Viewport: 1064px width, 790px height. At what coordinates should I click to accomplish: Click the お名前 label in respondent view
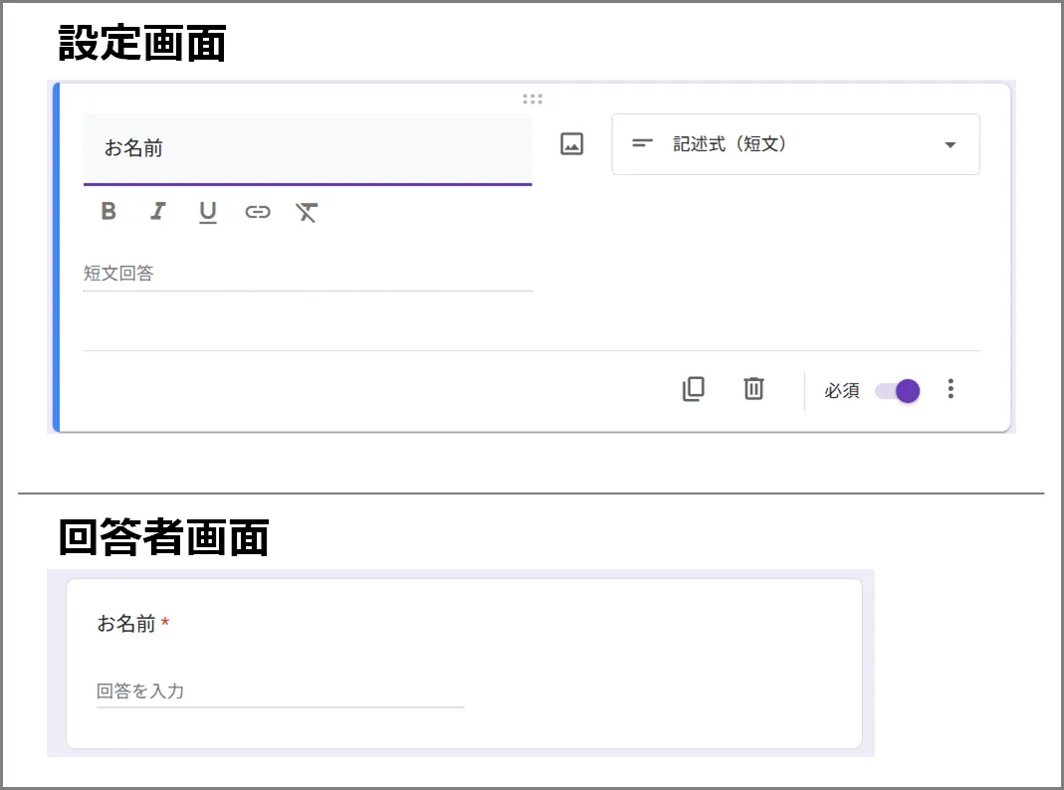126,624
